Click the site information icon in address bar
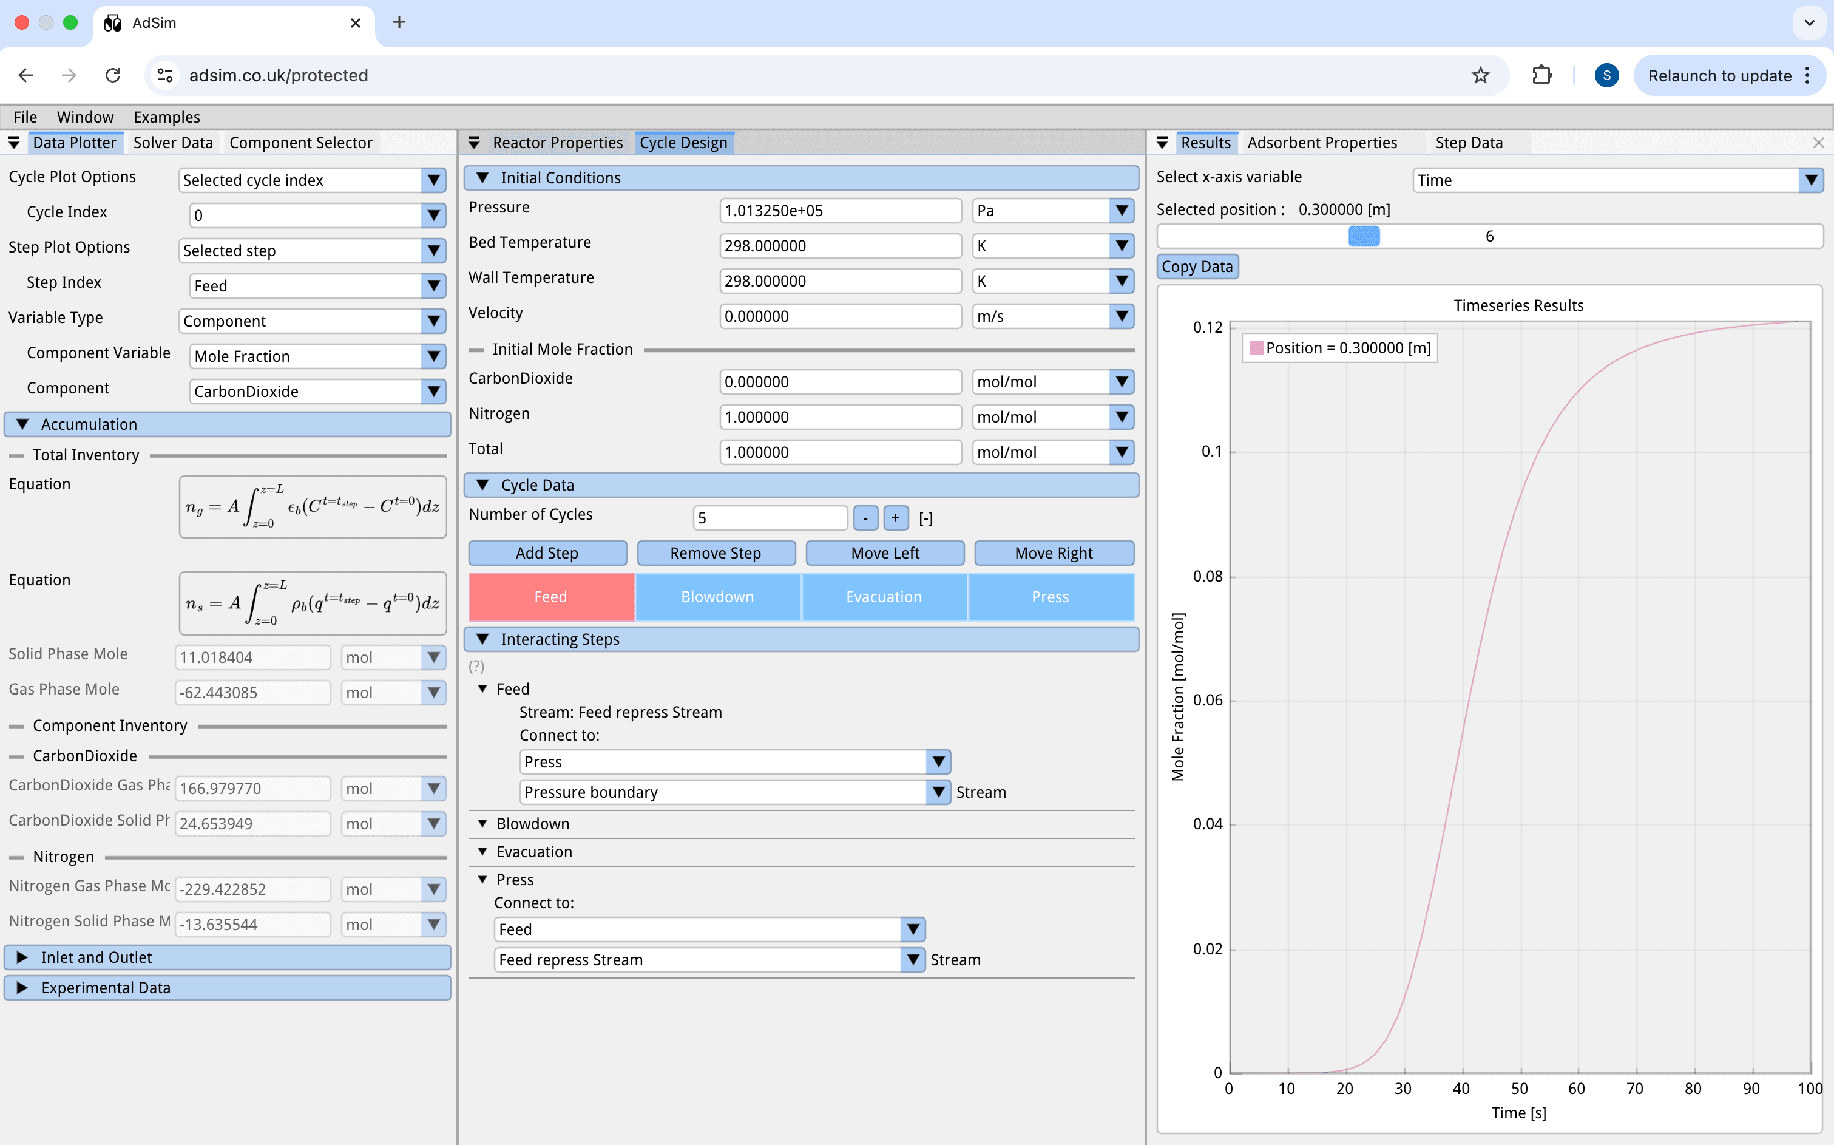Image resolution: width=1834 pixels, height=1145 pixels. 165,75
